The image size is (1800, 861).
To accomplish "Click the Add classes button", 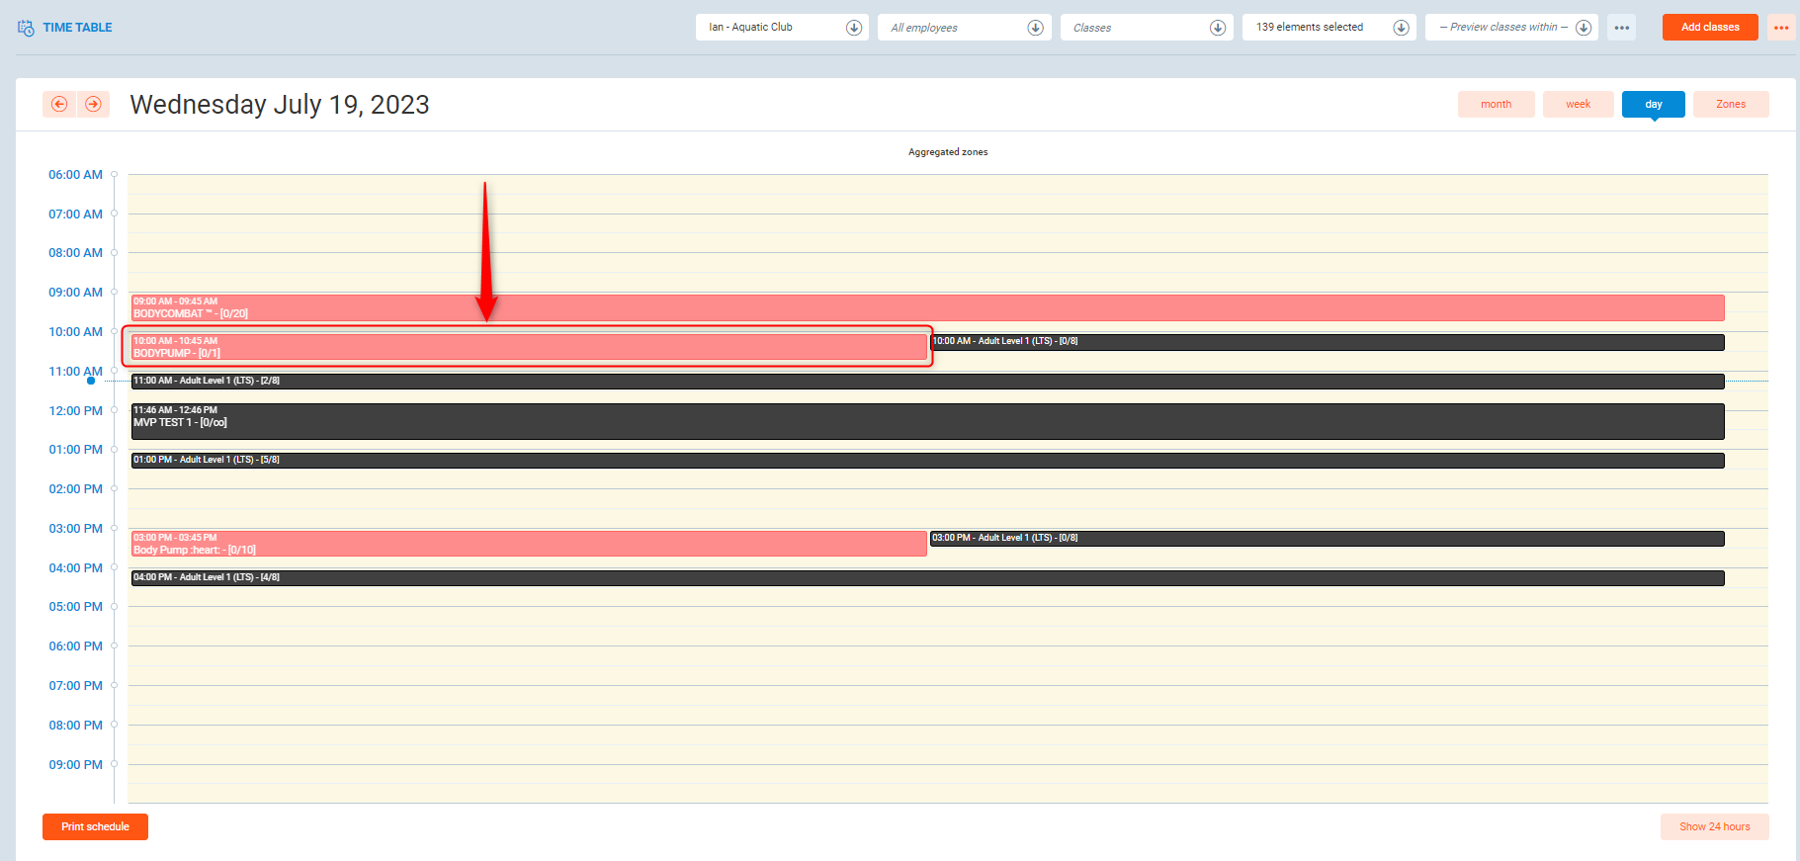I will click(1709, 28).
